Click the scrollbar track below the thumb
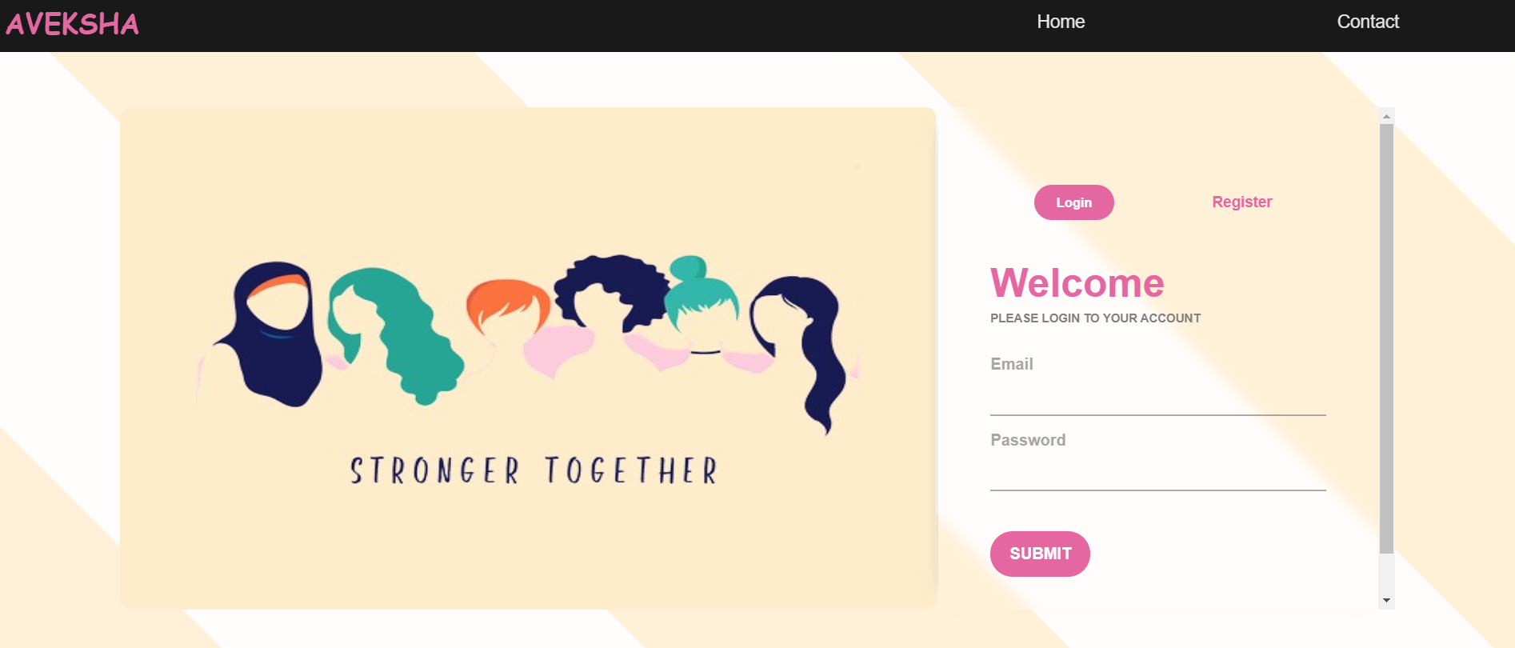1515x648 pixels. (x=1386, y=573)
